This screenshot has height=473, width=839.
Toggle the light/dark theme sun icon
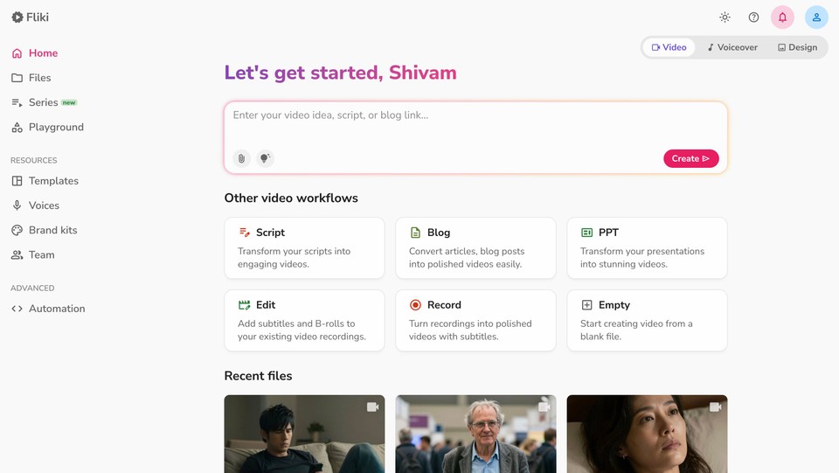pyautogui.click(x=725, y=17)
